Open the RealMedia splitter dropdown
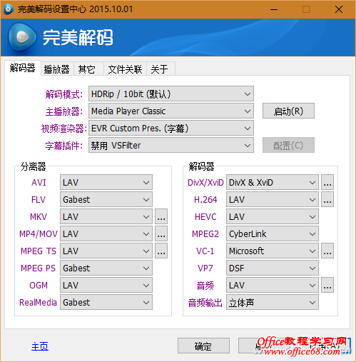The height and width of the screenshot is (362, 356). coord(106,302)
